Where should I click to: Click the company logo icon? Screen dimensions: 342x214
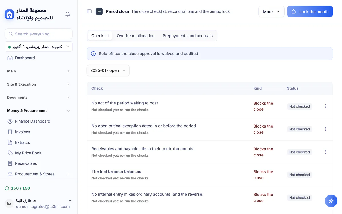tap(9, 14)
